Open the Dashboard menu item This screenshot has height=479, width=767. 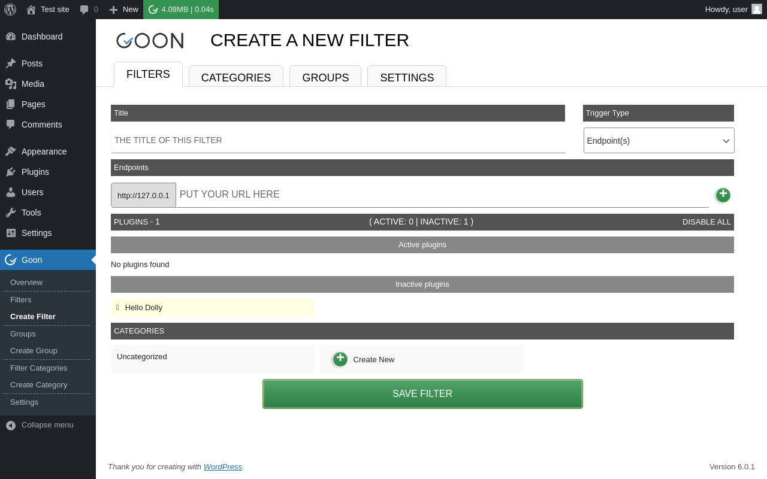click(x=48, y=37)
